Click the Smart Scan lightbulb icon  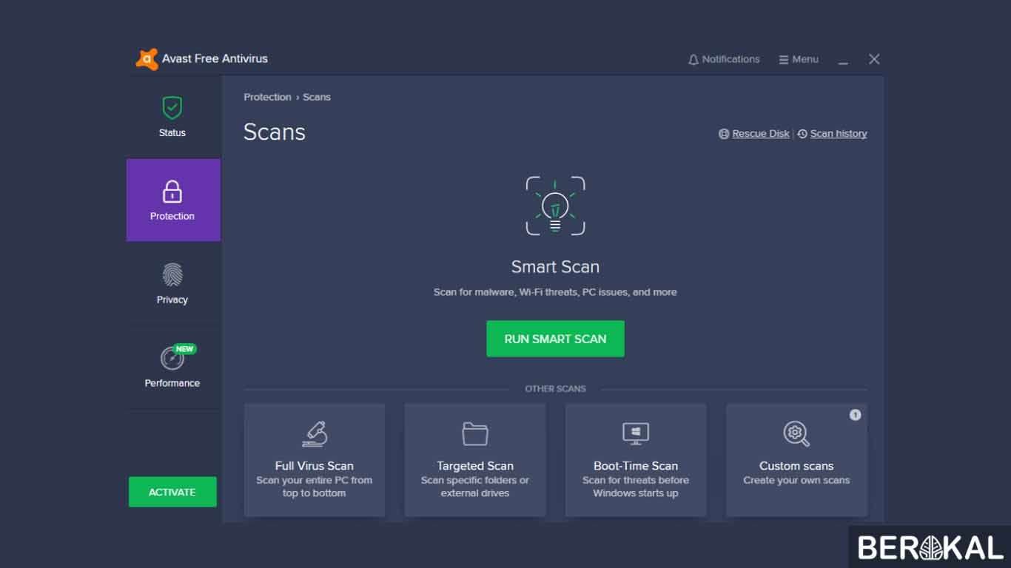pos(555,206)
